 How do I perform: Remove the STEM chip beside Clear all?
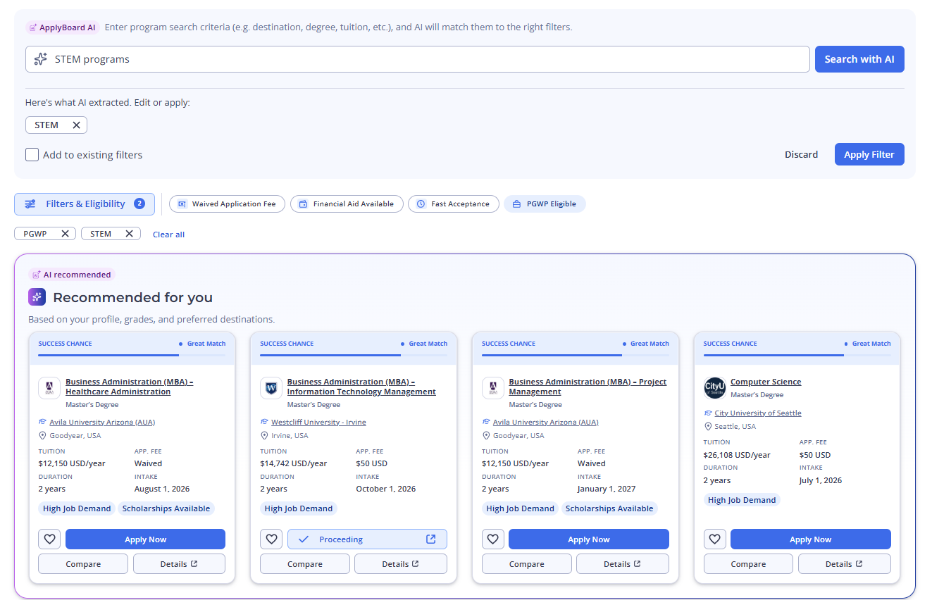click(129, 234)
